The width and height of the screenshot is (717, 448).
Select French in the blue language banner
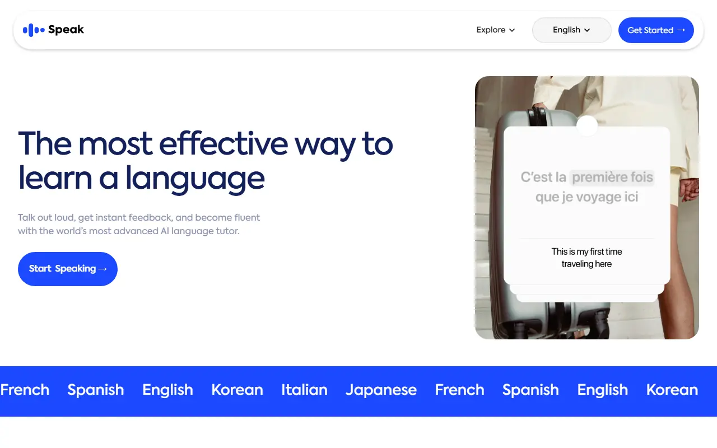pos(25,390)
